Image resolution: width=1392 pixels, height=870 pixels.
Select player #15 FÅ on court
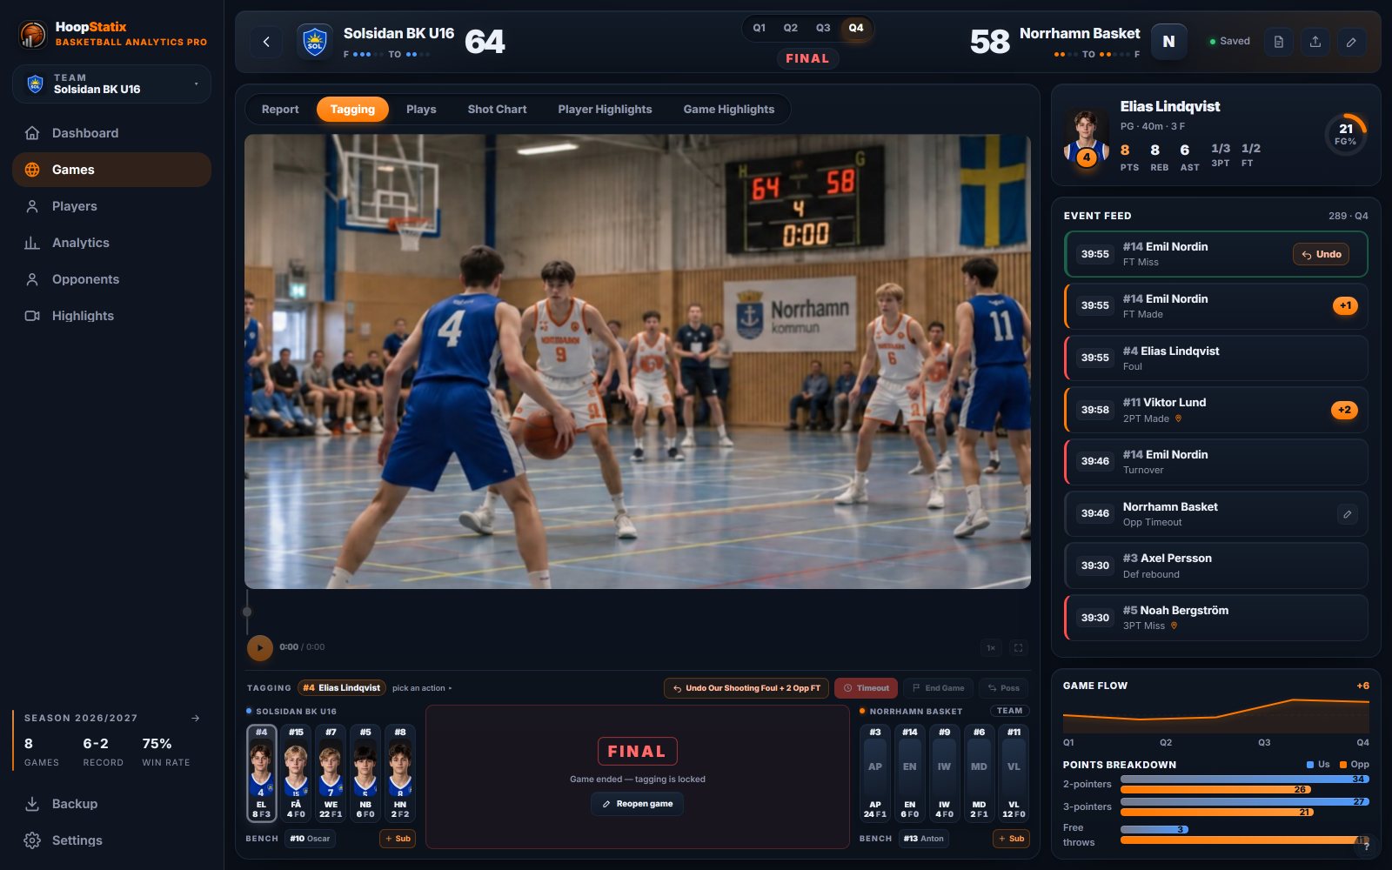tap(296, 773)
